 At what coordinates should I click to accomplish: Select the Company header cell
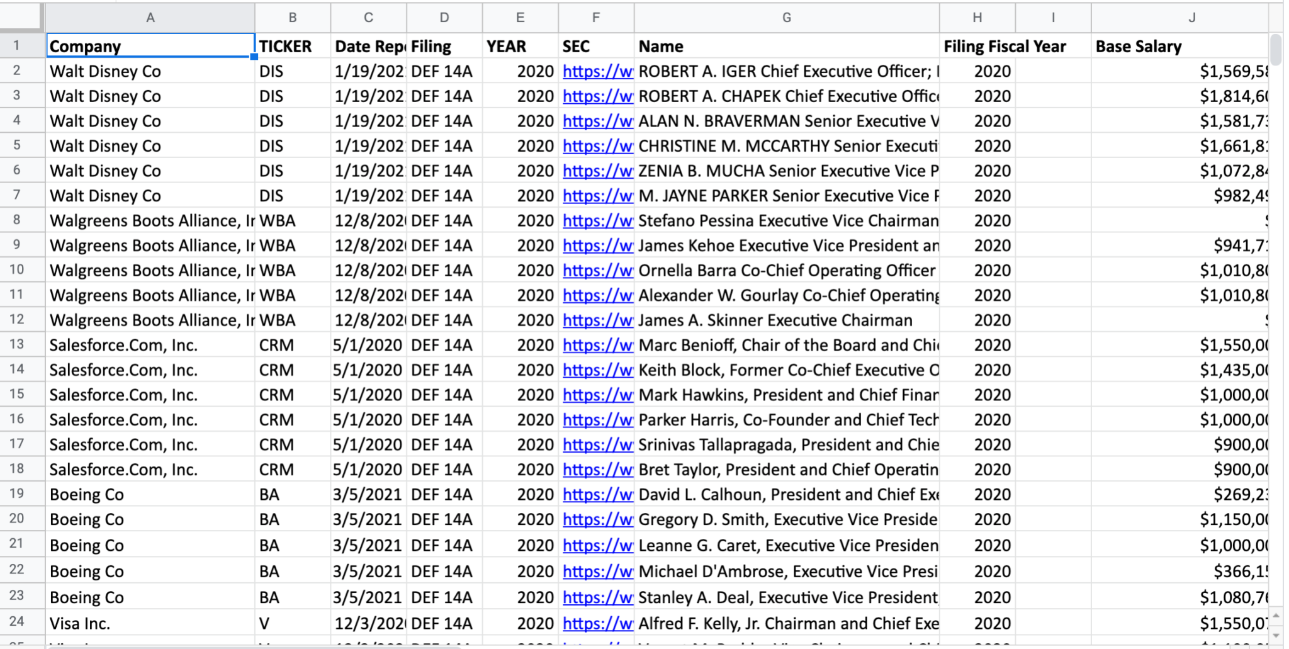point(150,46)
